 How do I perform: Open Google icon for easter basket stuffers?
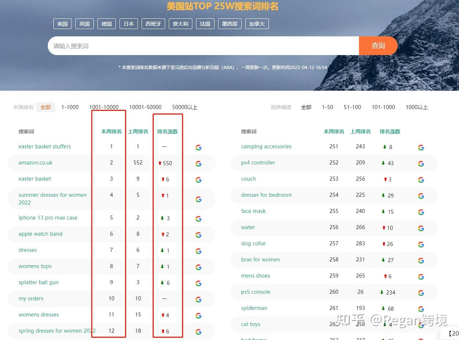point(199,148)
